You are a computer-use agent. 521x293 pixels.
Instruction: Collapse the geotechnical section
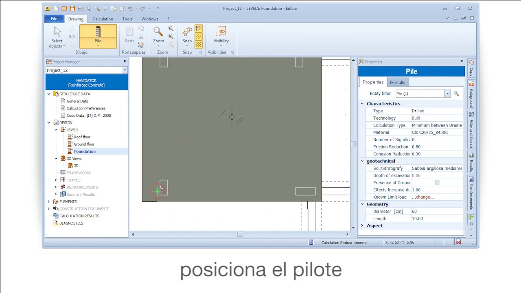click(362, 161)
